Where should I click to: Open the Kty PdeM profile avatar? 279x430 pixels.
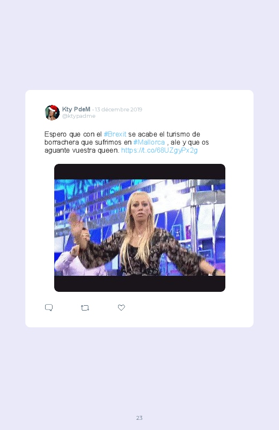click(x=52, y=112)
